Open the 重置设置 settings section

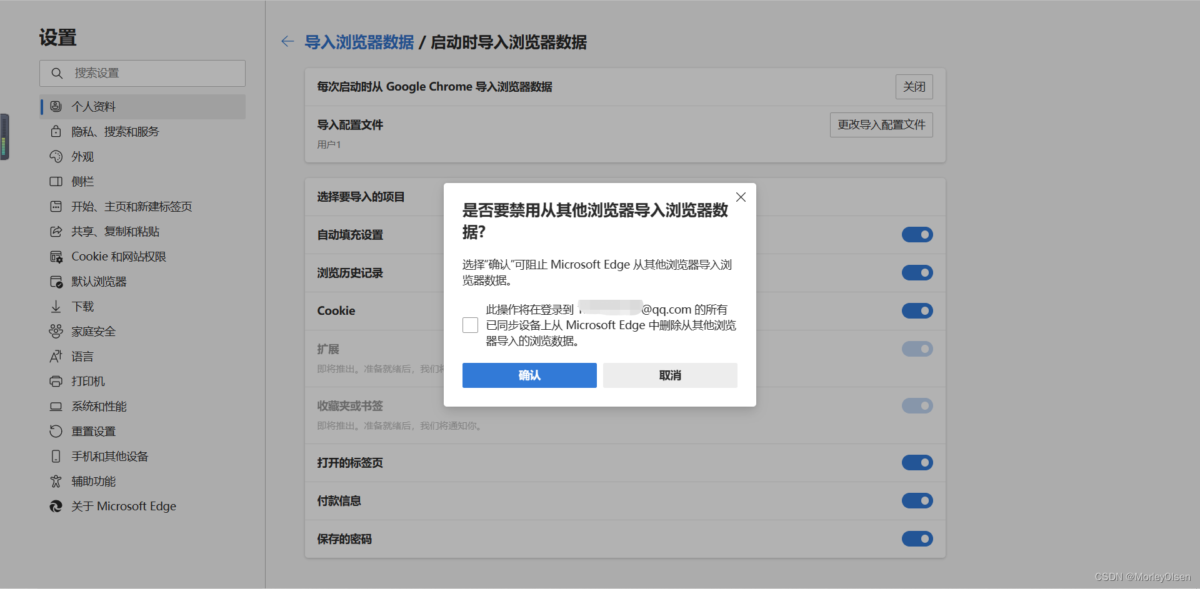click(142, 432)
